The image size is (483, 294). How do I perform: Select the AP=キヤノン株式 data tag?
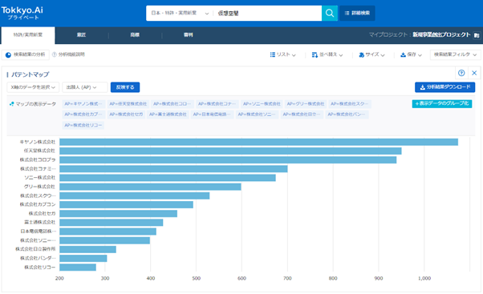click(83, 104)
